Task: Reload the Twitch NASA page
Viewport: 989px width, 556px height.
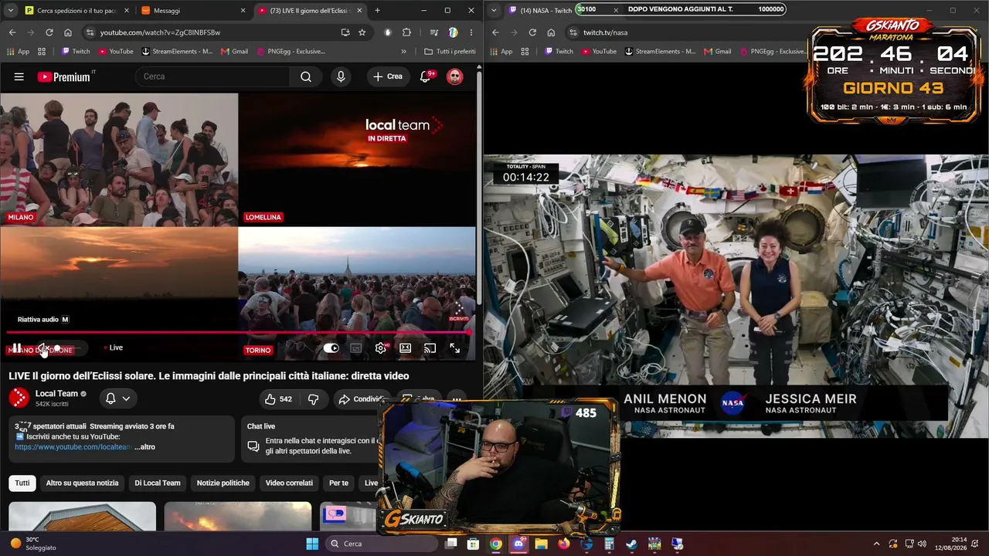Action: (532, 32)
